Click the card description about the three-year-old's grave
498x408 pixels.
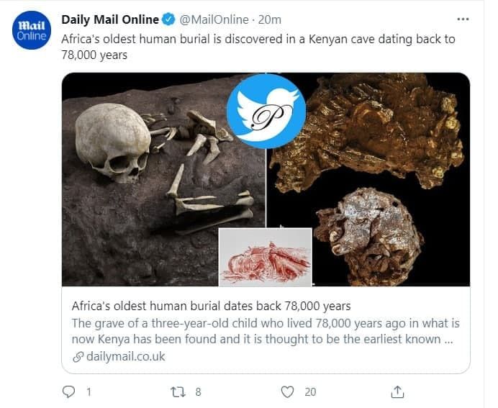click(265, 331)
